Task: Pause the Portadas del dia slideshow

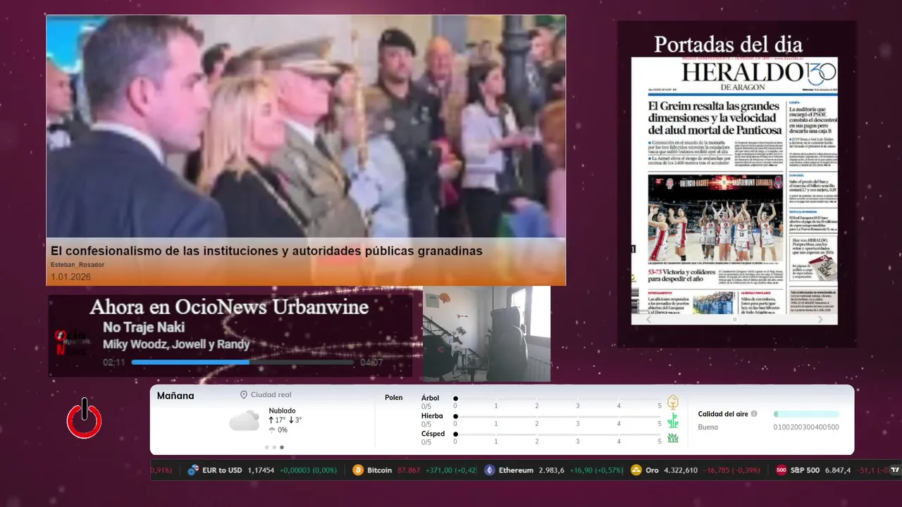Action: point(734,319)
